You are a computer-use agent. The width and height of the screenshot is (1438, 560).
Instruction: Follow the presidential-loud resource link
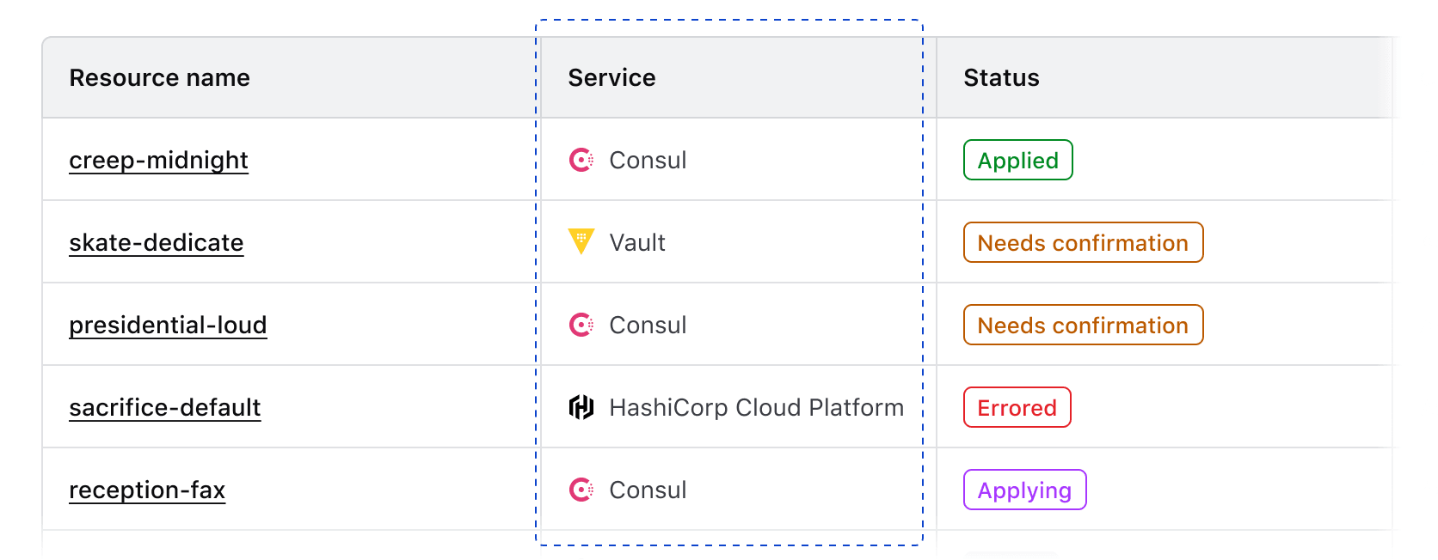(x=168, y=326)
